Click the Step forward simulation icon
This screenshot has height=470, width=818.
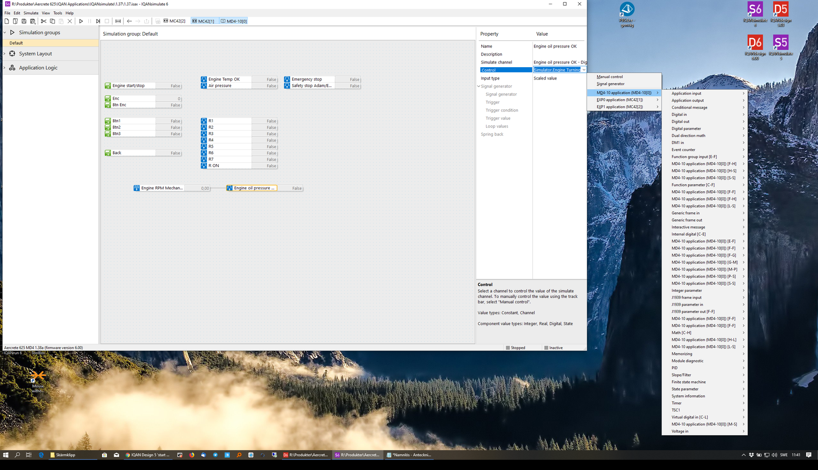click(98, 21)
